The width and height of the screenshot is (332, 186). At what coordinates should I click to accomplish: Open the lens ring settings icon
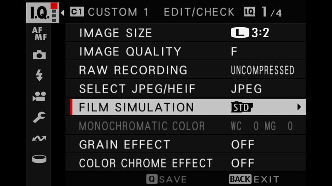[39, 159]
